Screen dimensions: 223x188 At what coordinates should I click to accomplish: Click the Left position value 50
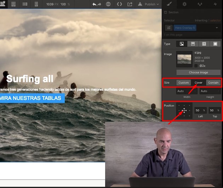click(x=200, y=110)
